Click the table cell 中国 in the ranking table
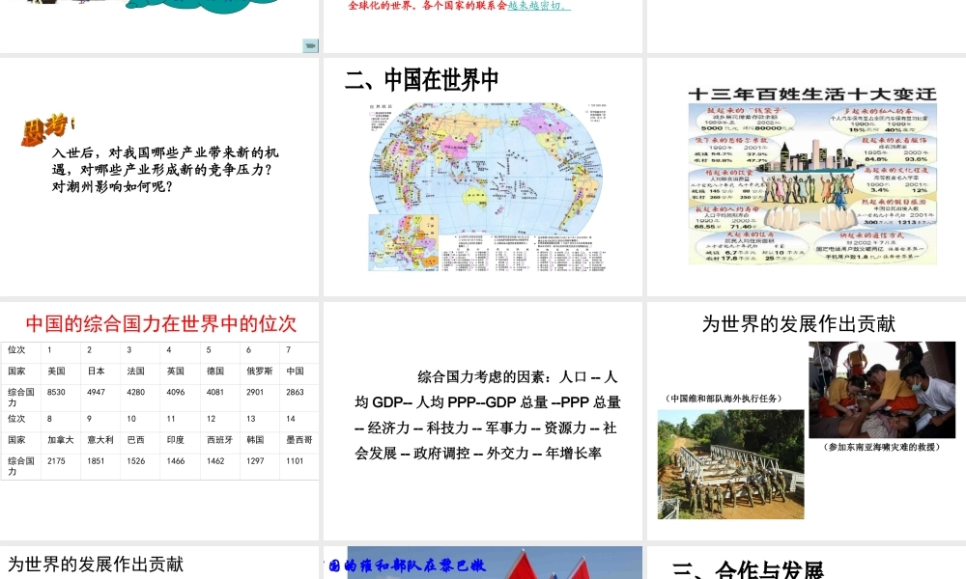The width and height of the screenshot is (966, 579). click(x=295, y=371)
